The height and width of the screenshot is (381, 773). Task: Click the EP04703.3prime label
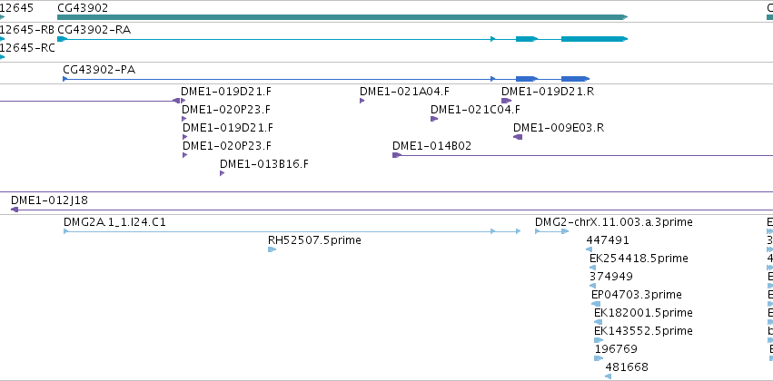(x=637, y=294)
